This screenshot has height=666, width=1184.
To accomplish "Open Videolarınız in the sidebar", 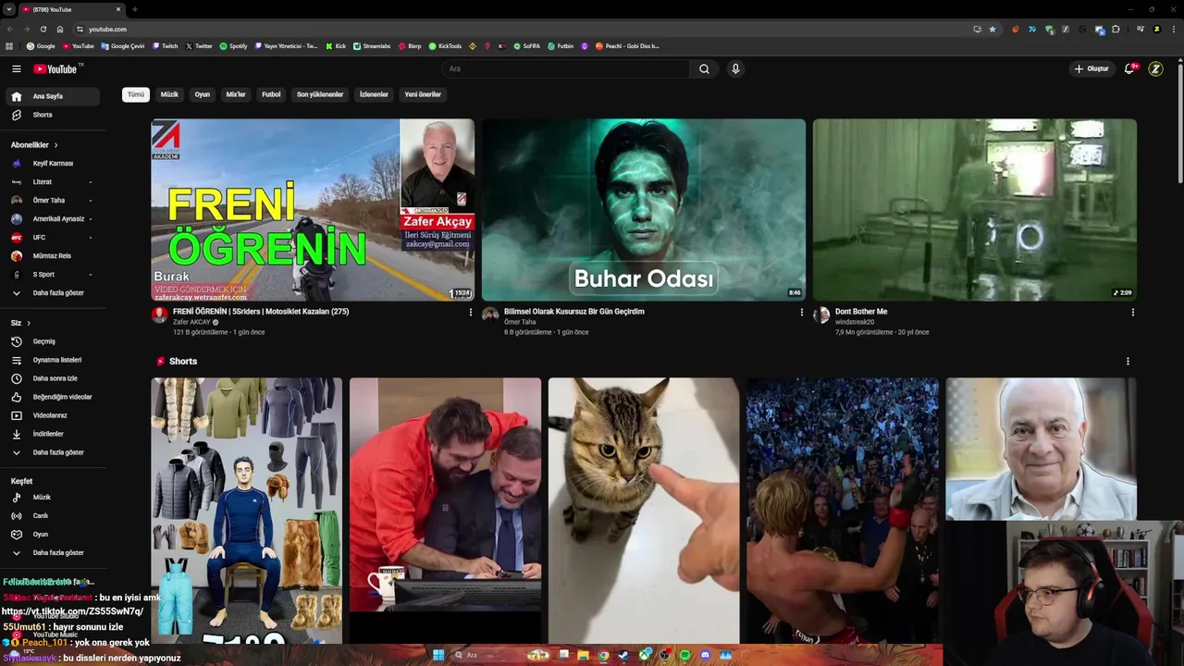I will tap(52, 415).
